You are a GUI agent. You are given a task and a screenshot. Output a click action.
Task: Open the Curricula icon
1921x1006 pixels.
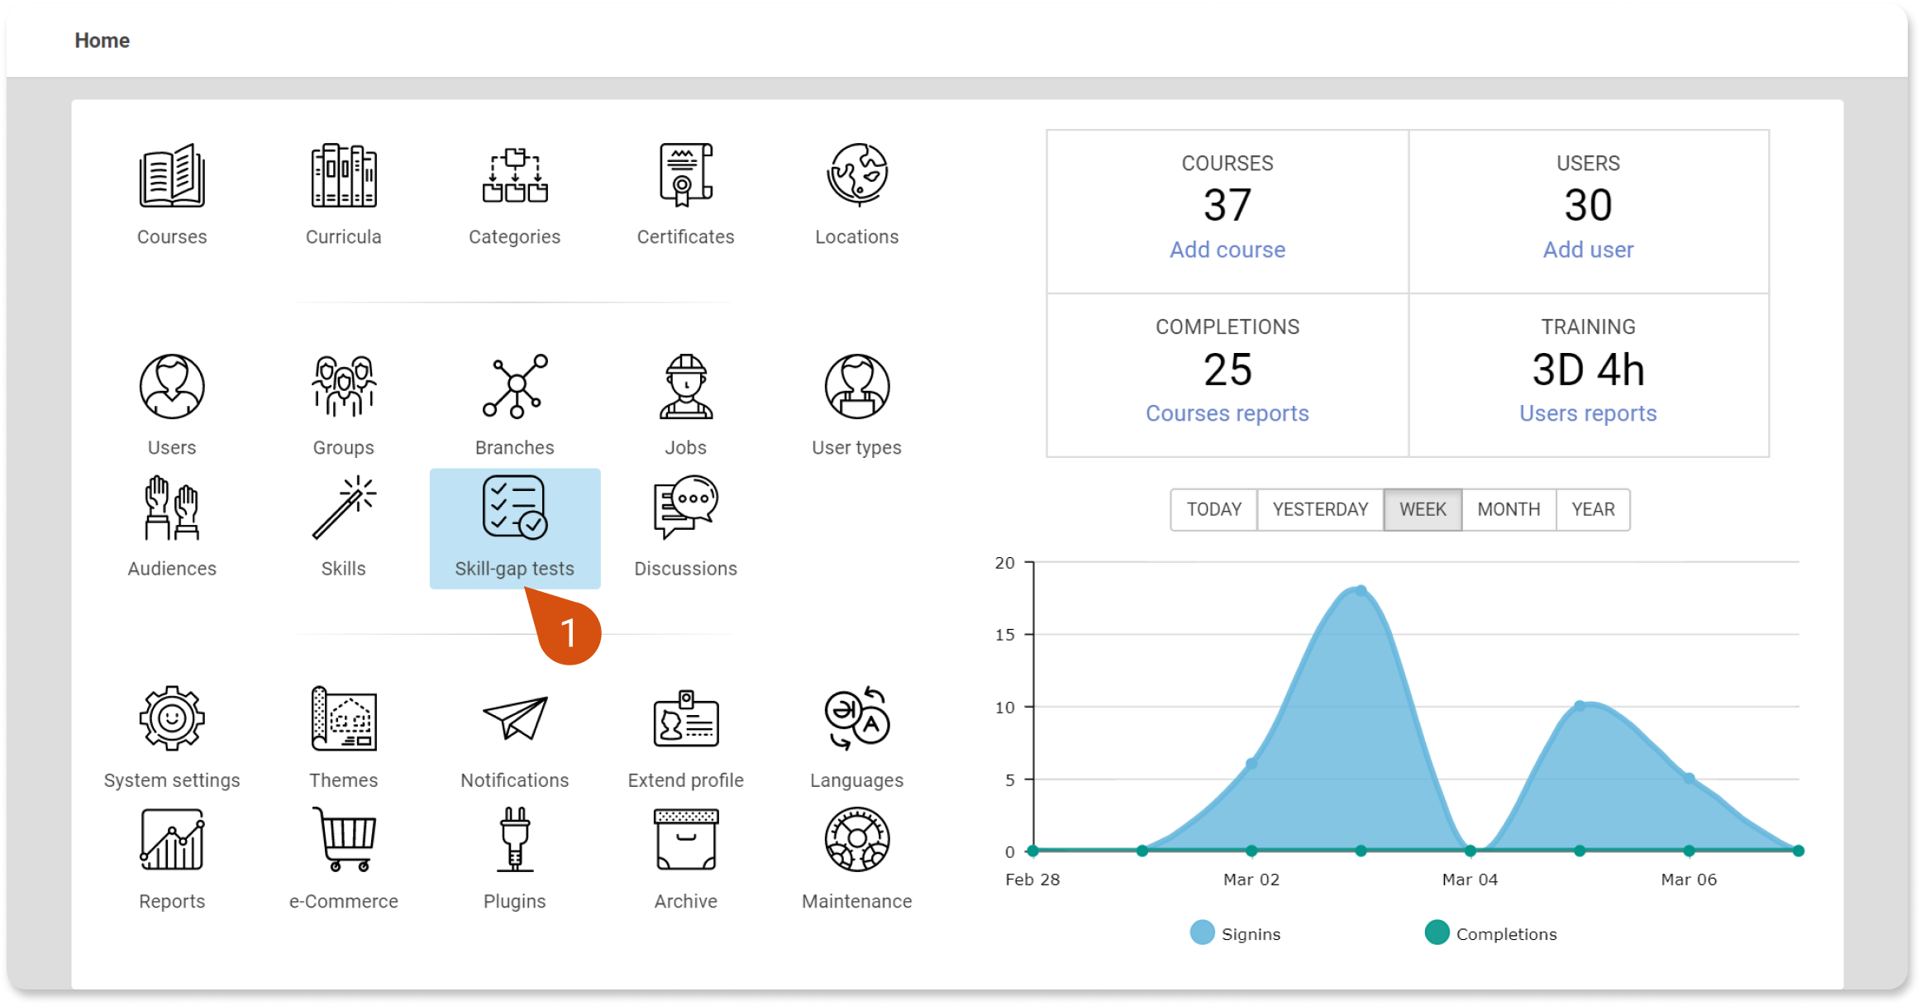click(344, 175)
